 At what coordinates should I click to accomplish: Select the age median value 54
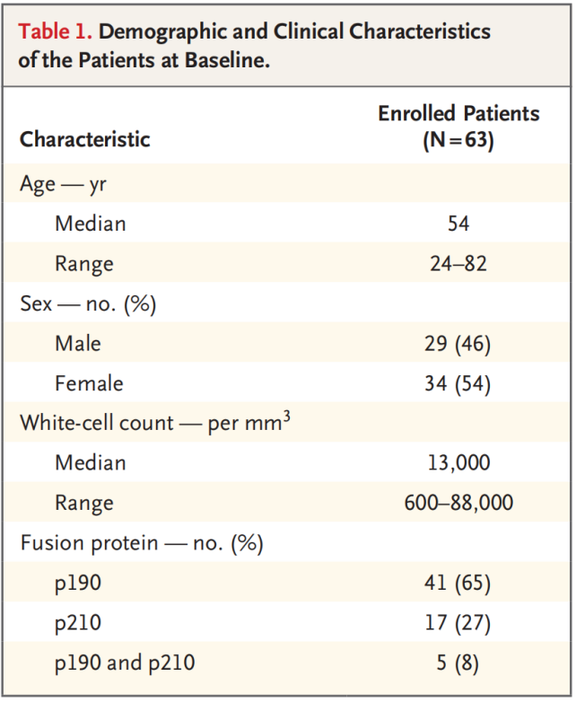pyautogui.click(x=458, y=223)
